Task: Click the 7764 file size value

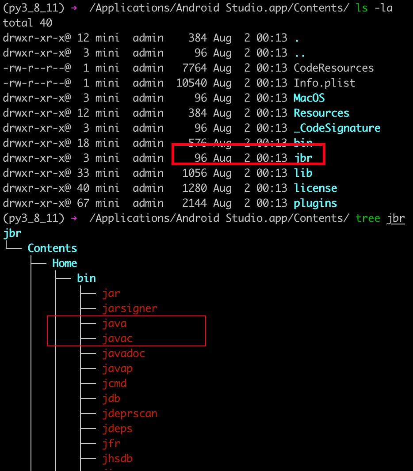Action: 195,68
